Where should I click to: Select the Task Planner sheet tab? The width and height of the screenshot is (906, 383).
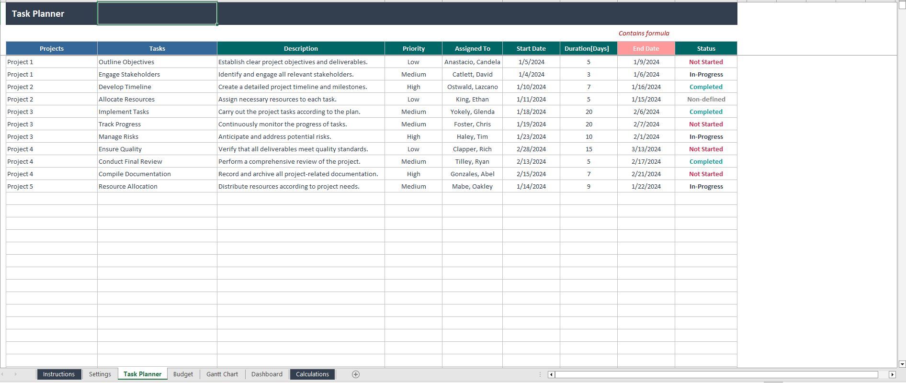[x=142, y=374]
